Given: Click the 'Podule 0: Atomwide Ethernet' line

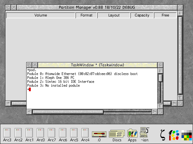Looking at the screenshot, I should click(82, 74).
